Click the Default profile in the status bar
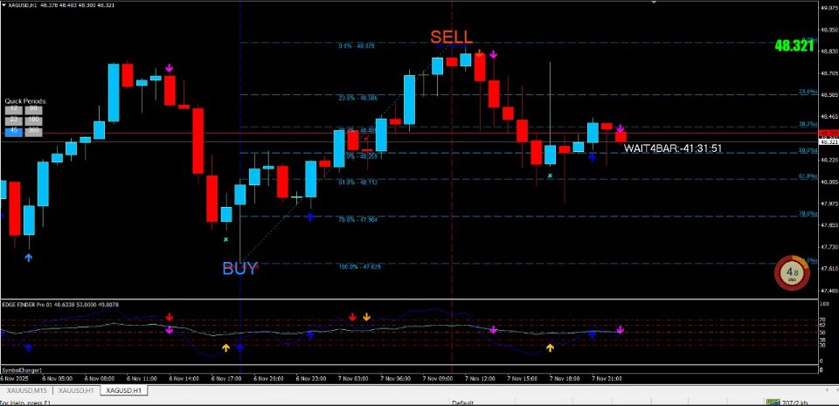This screenshot has width=839, height=406. [461, 403]
